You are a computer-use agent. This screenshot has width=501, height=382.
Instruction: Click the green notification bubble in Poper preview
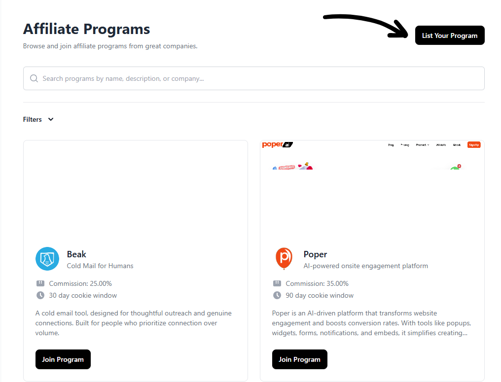(456, 167)
